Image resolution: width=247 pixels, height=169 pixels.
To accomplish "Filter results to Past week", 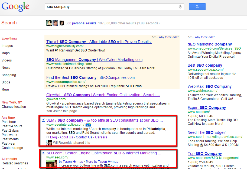I will 9,135.
